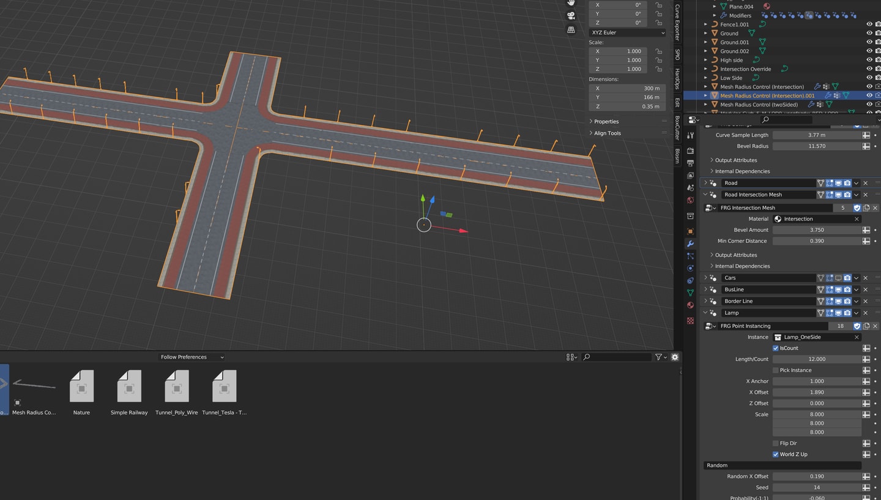Adjust the Min Corner Distance field

[x=817, y=241]
